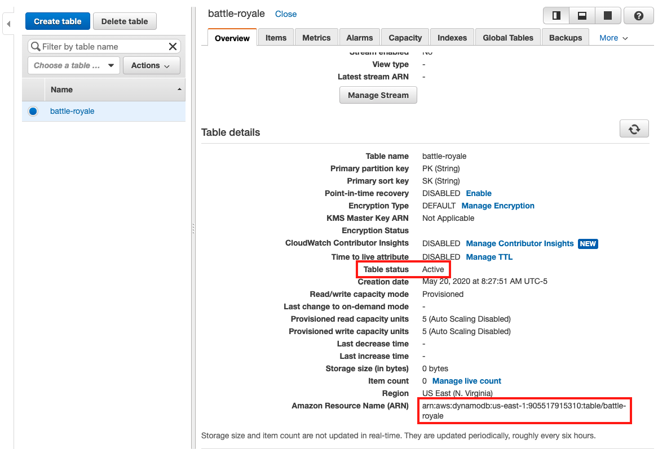Open Manage live count link
The image size is (658, 449).
coord(467,381)
